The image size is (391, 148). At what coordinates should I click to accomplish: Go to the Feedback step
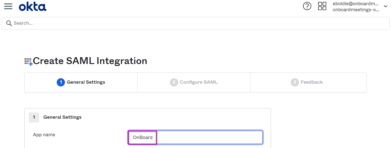(309, 82)
